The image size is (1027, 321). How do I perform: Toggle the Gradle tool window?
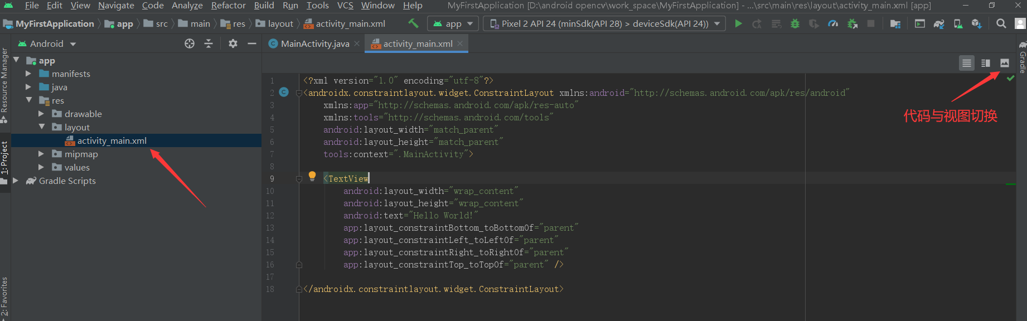1022,57
